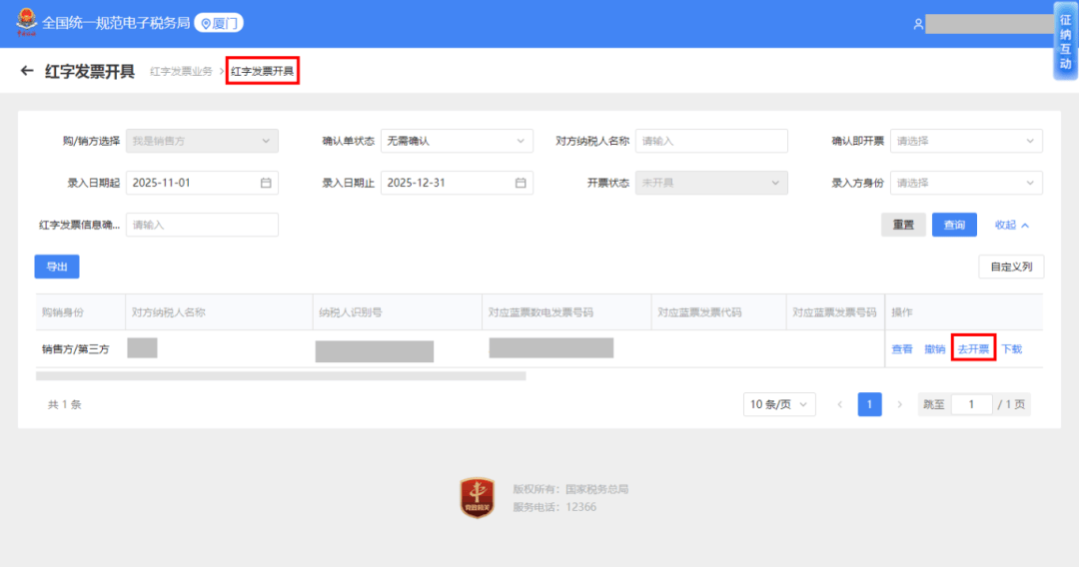
Task: Open the 征纳互动 side panel
Action: (x=1065, y=40)
